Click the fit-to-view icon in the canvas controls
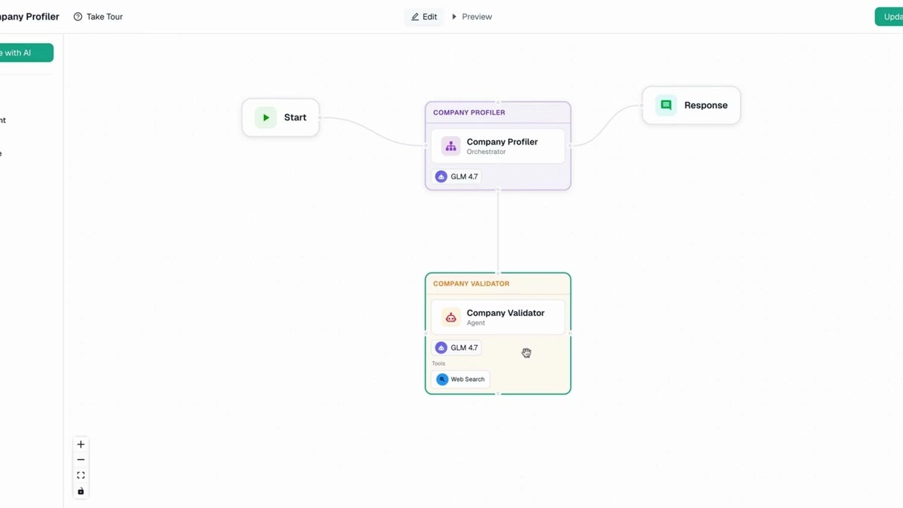The image size is (903, 508). tap(80, 475)
